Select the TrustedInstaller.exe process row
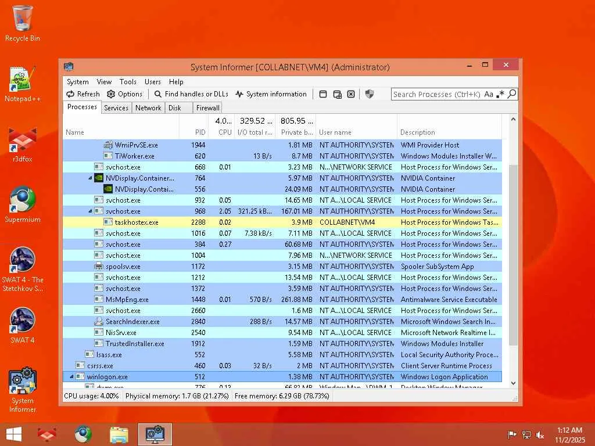595x446 pixels. (282, 343)
